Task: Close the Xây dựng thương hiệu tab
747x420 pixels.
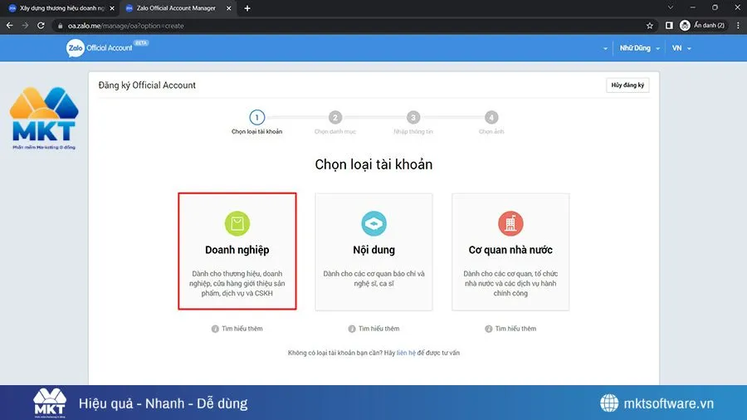Action: coord(112,8)
